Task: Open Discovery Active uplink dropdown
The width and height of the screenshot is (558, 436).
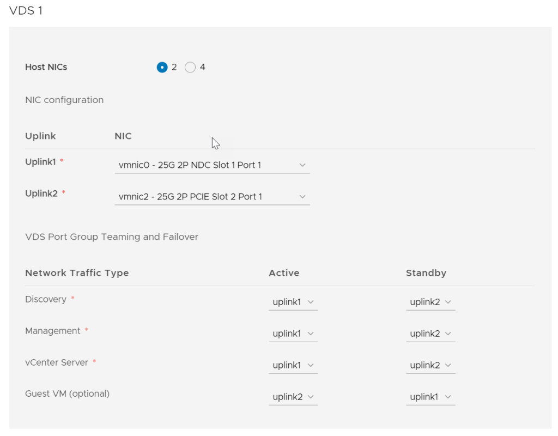Action: tap(293, 302)
